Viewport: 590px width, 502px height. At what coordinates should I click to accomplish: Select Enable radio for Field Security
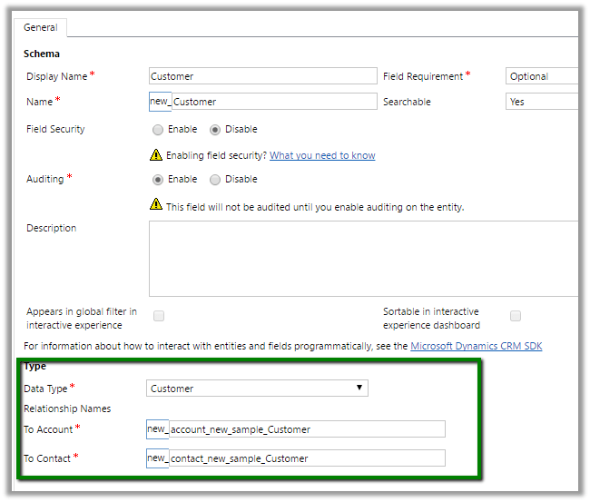coord(159,130)
